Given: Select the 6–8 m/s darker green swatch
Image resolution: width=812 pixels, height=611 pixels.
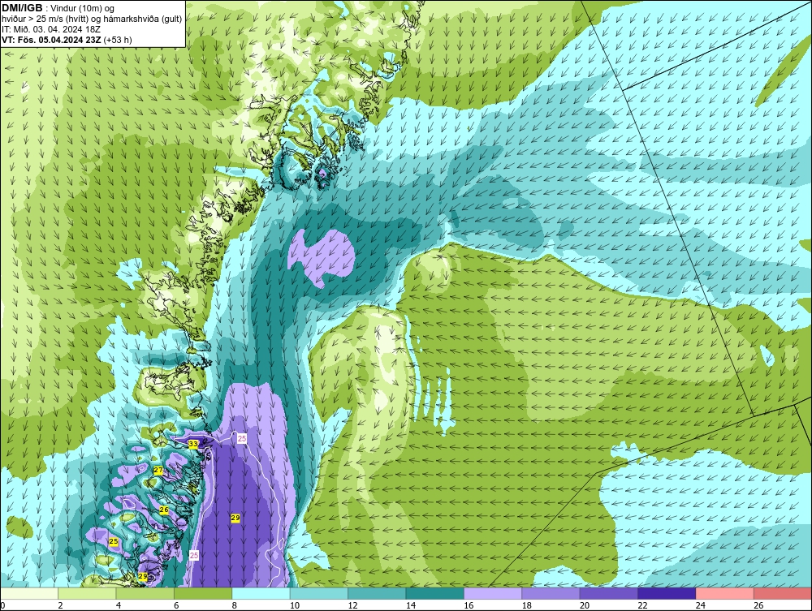Looking at the screenshot, I should pyautogui.click(x=203, y=593).
